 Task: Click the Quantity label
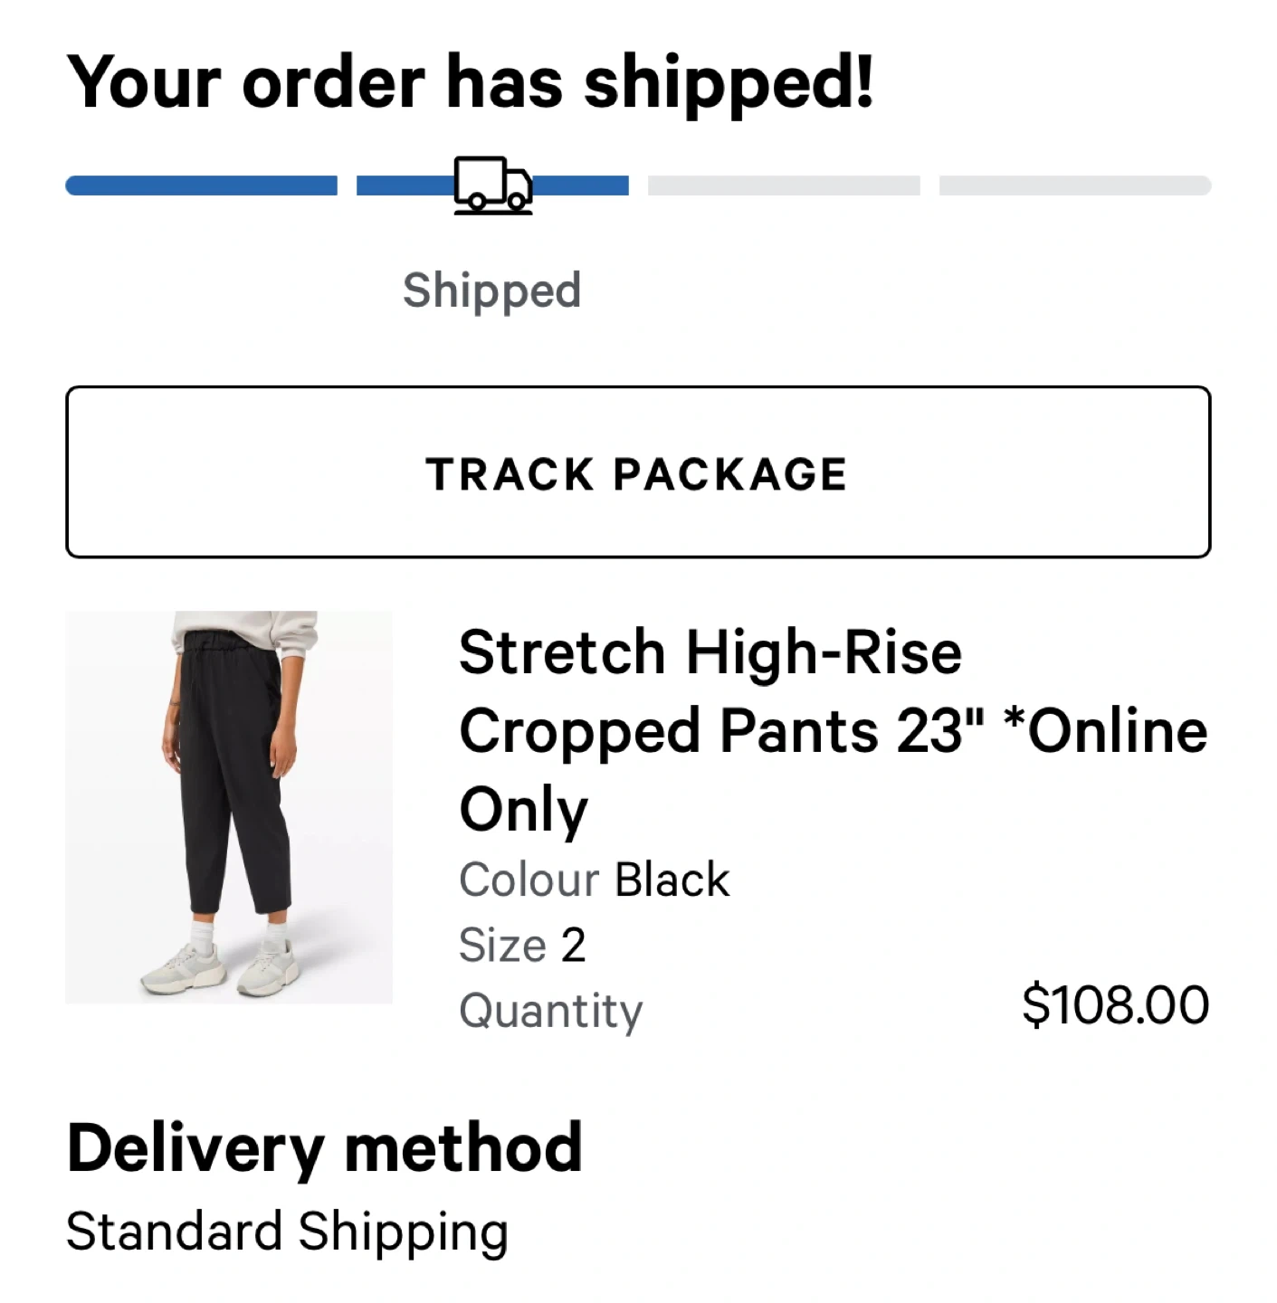point(550,1011)
